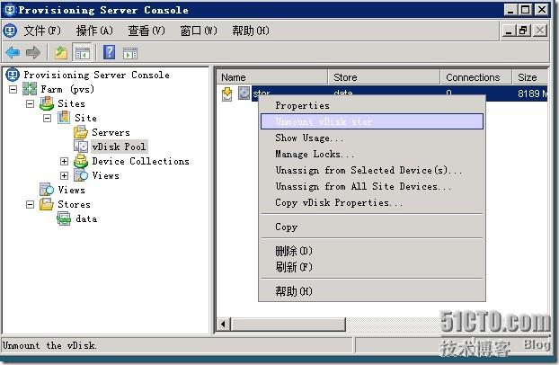
Task: Collapse the Site tree node
Action: [x=47, y=118]
